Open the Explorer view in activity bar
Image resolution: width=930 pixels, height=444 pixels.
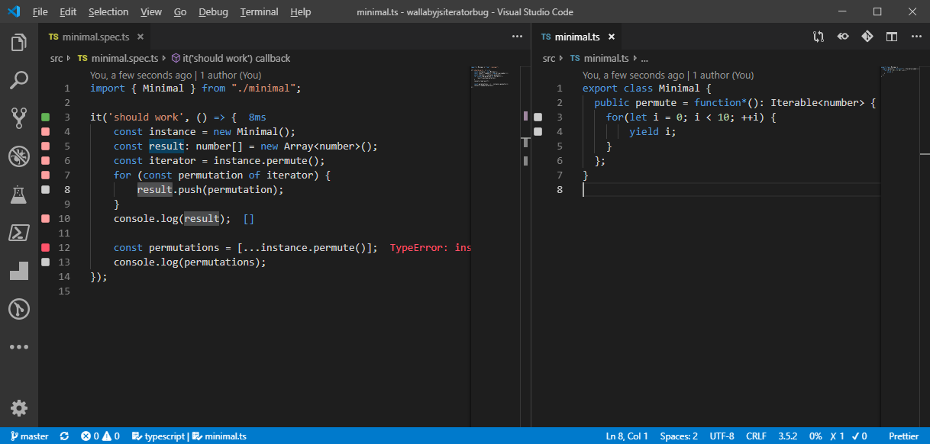(19, 43)
